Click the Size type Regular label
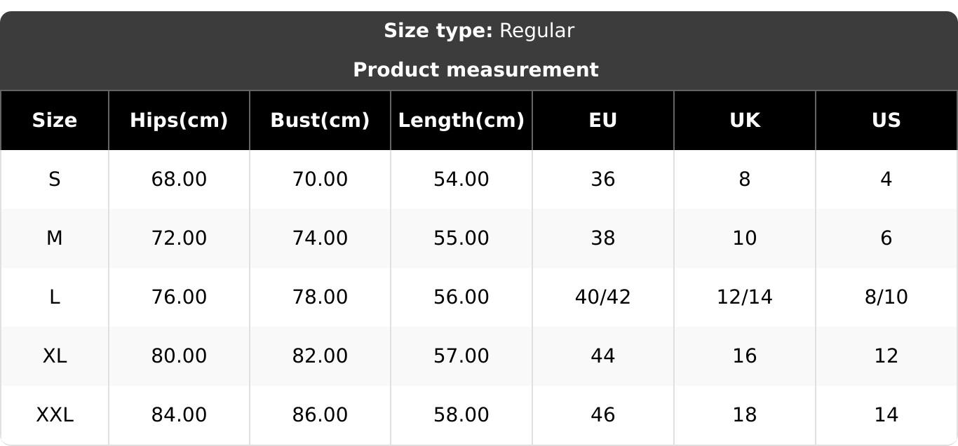This screenshot has width=958, height=446. pos(479,31)
